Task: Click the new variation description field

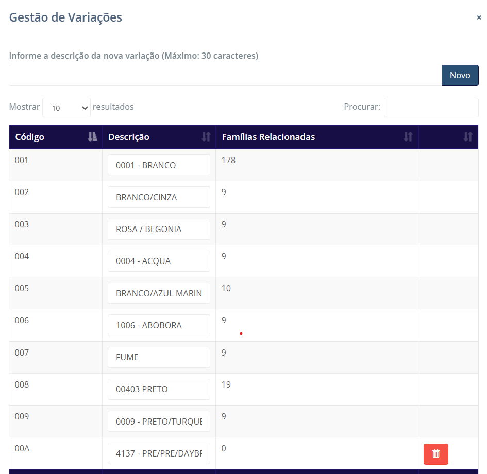Action: point(225,75)
